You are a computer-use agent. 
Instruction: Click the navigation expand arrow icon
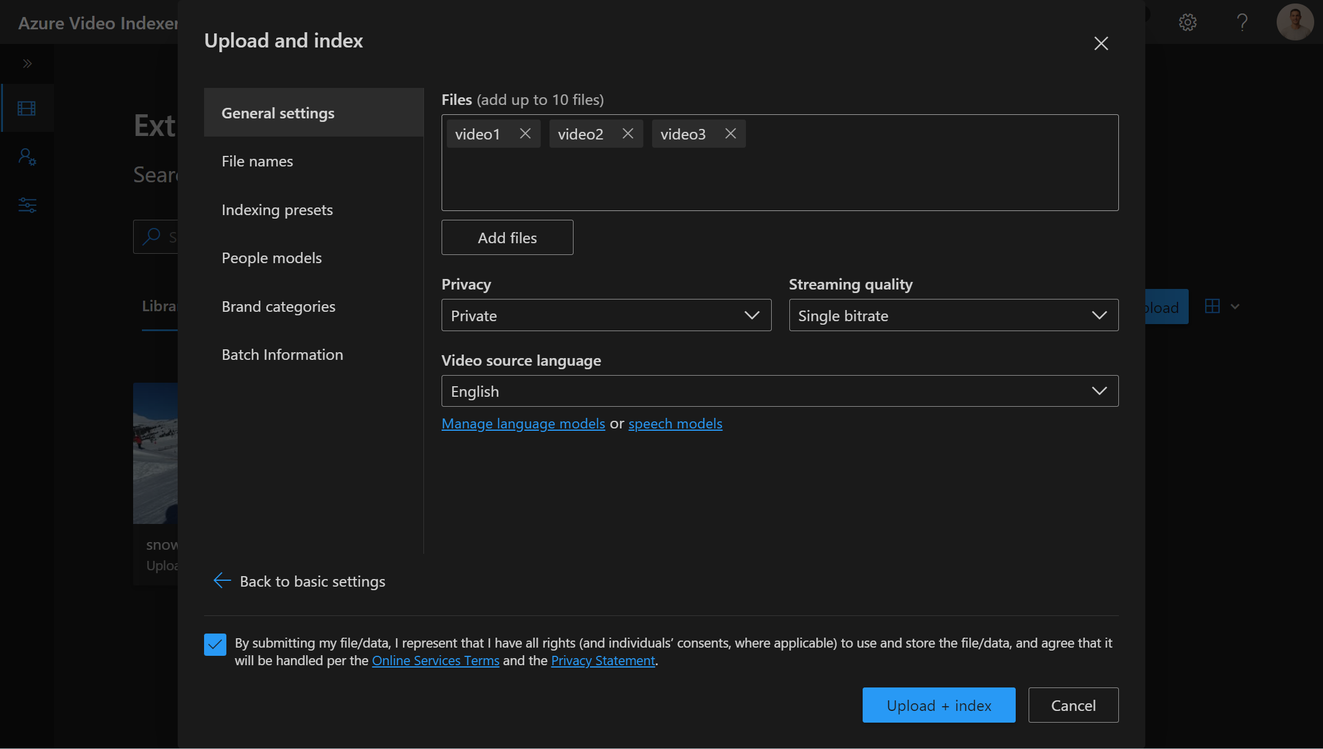pos(26,63)
